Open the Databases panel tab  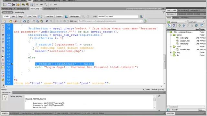tap(172, 14)
